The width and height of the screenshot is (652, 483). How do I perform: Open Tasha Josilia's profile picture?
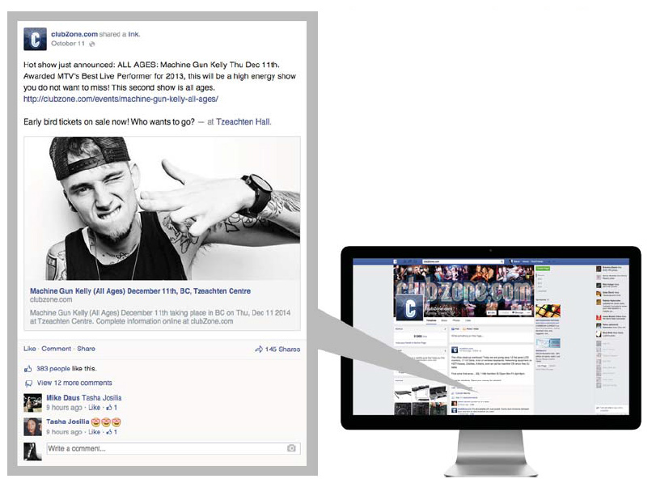[x=33, y=427]
